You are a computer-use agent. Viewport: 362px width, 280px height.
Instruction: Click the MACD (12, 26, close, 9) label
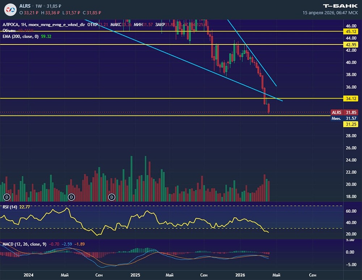(25, 244)
